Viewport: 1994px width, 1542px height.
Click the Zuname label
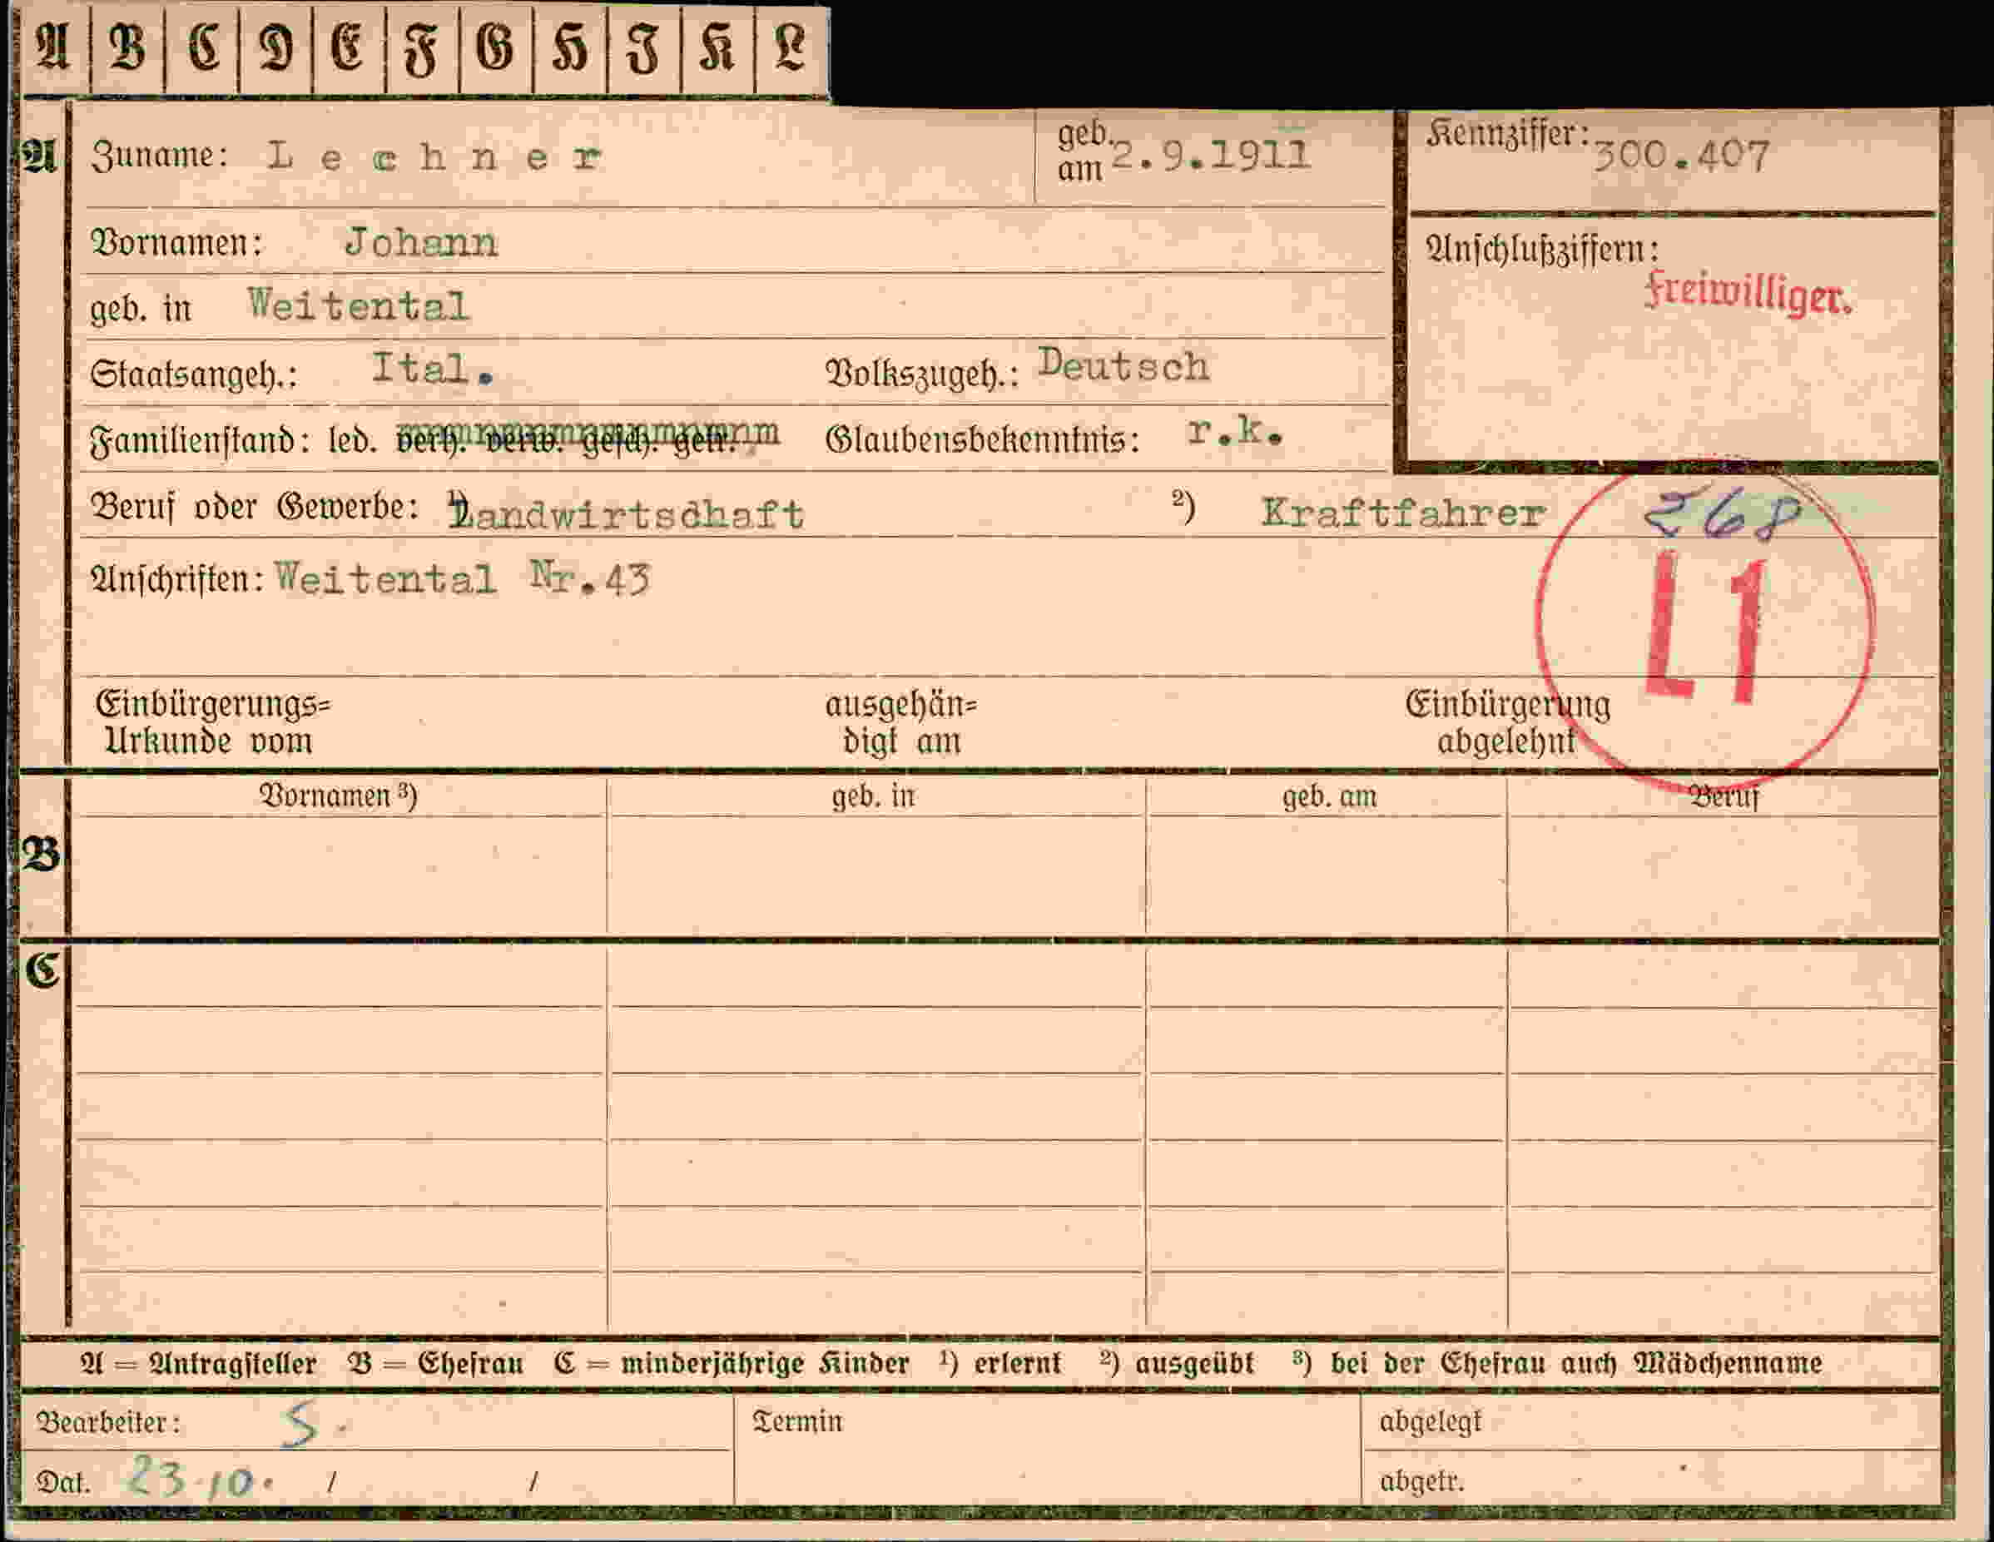click(158, 156)
